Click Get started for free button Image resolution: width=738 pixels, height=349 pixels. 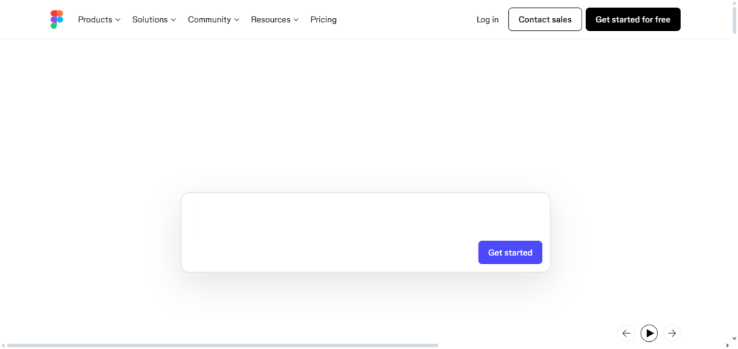633,19
